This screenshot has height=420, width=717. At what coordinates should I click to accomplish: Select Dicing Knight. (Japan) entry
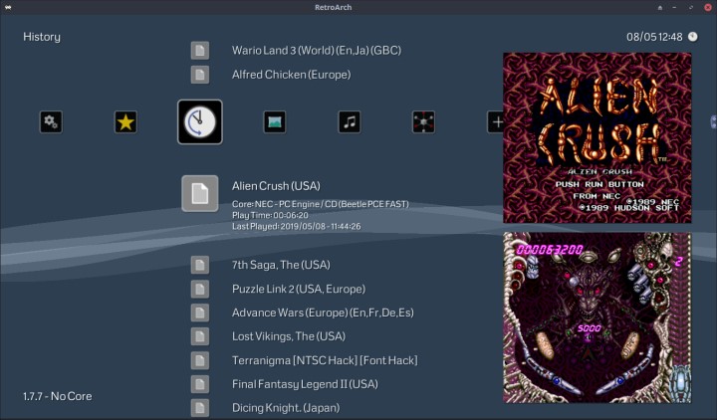point(286,408)
